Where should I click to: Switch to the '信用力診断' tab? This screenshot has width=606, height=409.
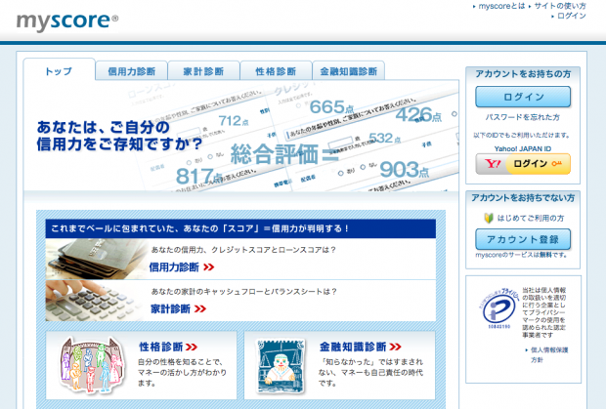[x=131, y=71]
